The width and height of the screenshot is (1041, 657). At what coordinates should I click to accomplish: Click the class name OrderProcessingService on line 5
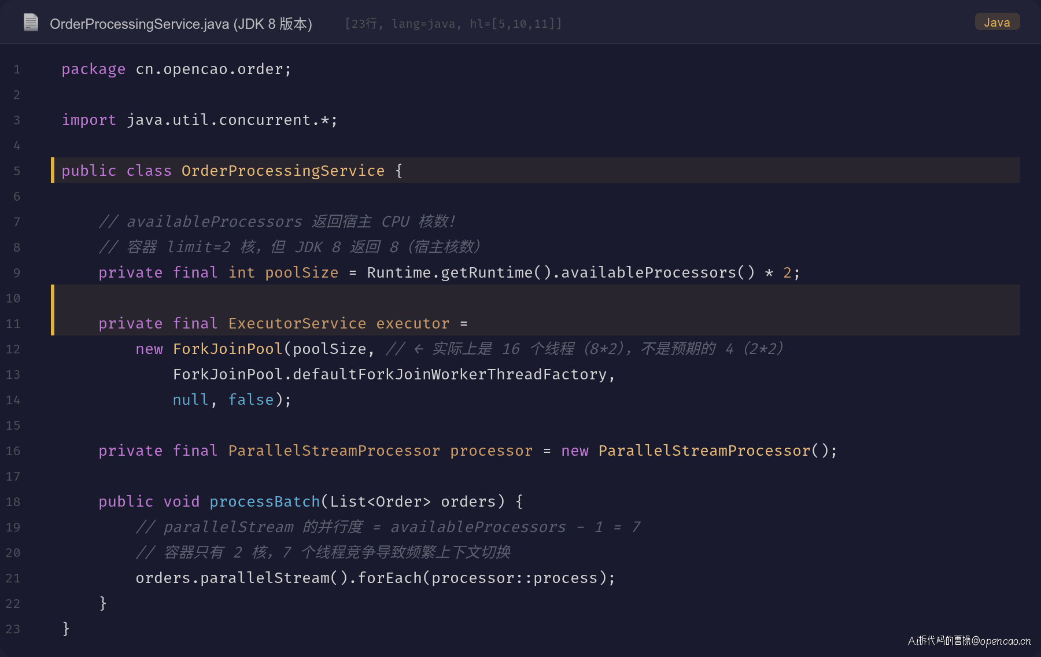point(283,171)
